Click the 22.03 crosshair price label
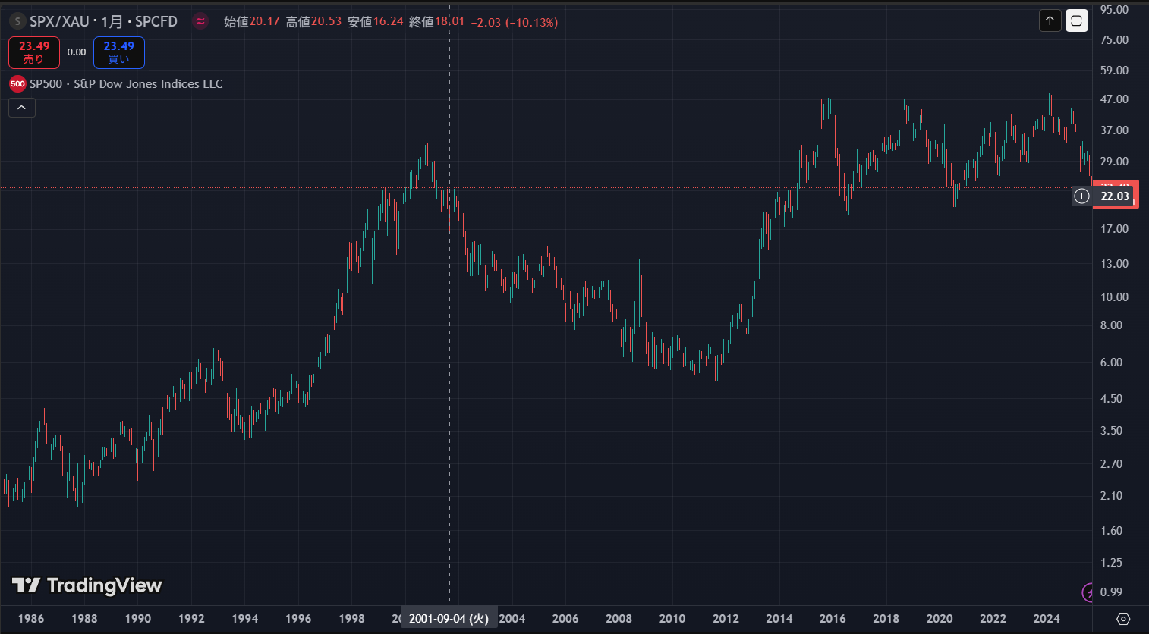The width and height of the screenshot is (1149, 634). click(1115, 196)
